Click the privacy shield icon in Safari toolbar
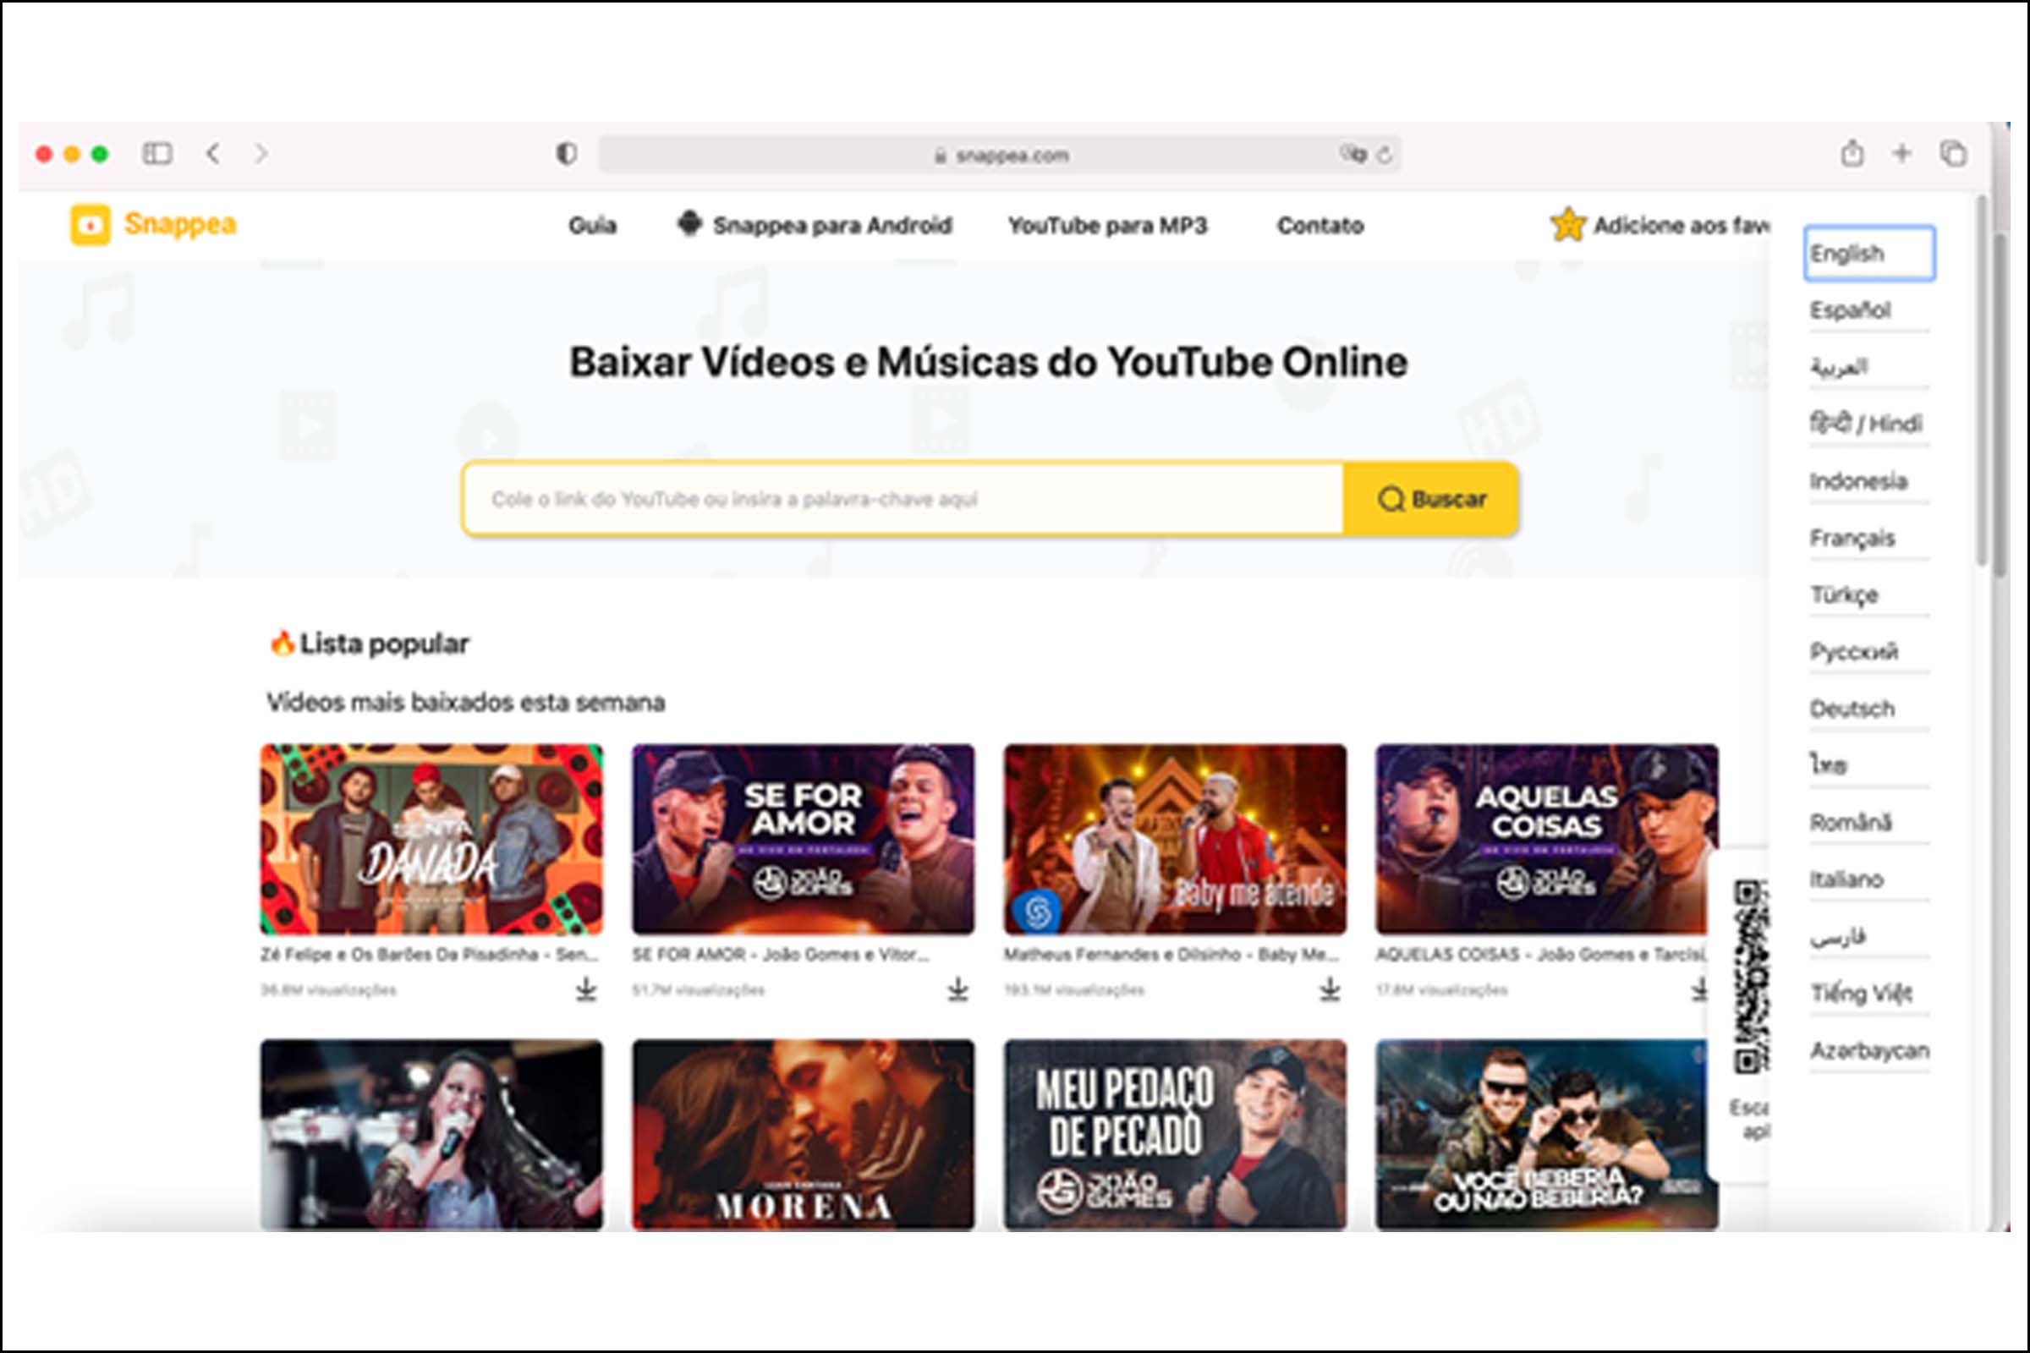Screen dimensions: 2030x1353 [567, 155]
